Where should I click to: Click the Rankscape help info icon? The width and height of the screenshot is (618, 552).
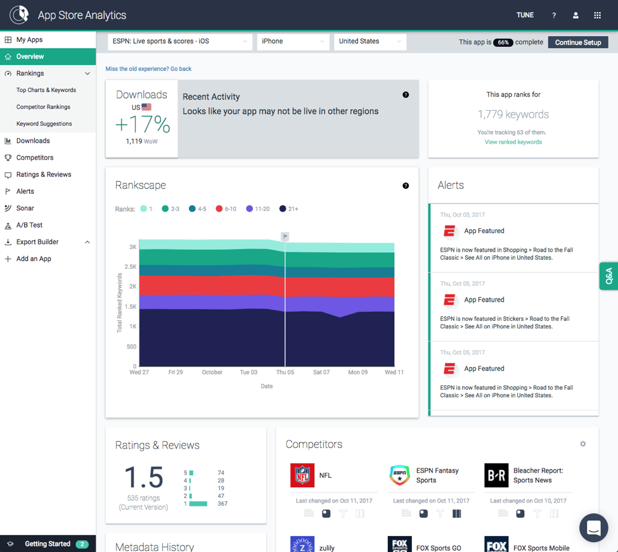coord(406,186)
